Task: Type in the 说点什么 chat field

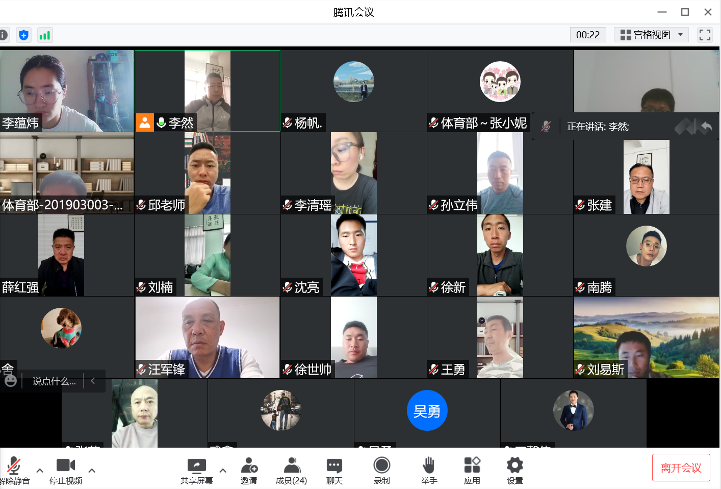Action: pos(54,381)
